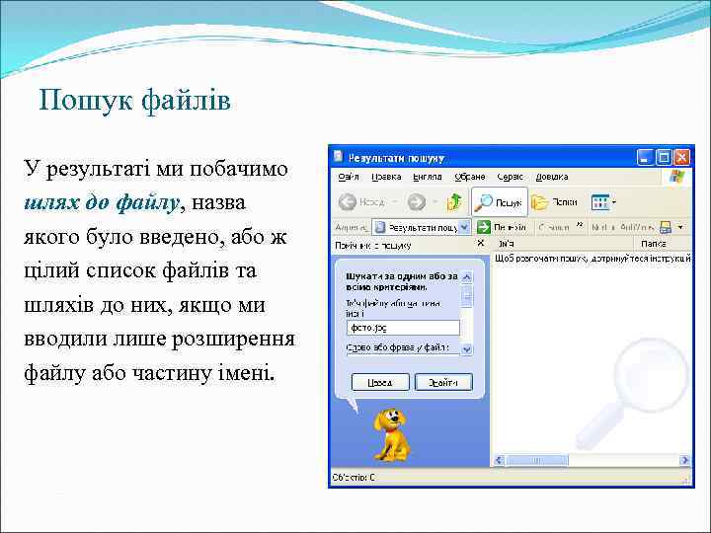Maximize the search results window

[664, 157]
